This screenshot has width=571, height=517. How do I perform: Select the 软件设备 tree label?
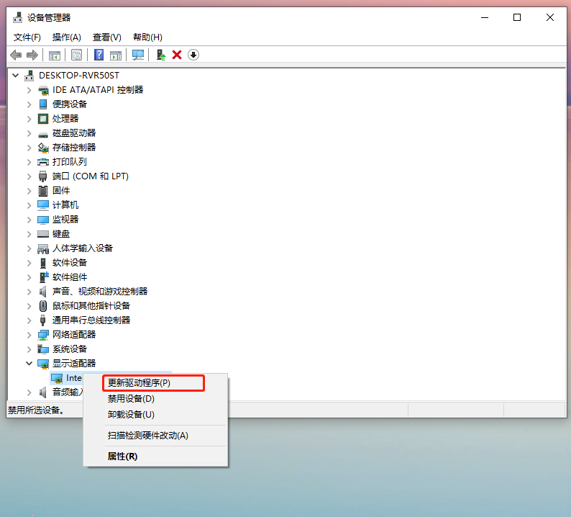click(70, 263)
